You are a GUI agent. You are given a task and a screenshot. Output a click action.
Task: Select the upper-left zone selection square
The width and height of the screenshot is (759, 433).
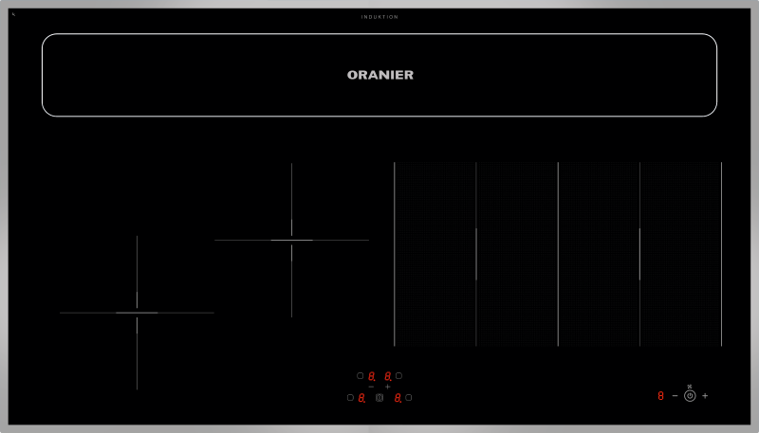pyautogui.click(x=360, y=375)
